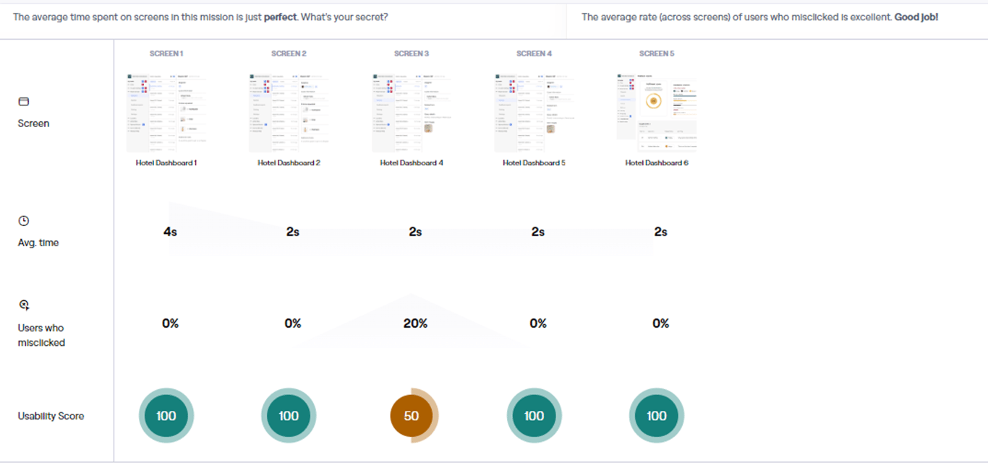Select the SCREEN 3 column header
This screenshot has width=988, height=465.
point(412,53)
